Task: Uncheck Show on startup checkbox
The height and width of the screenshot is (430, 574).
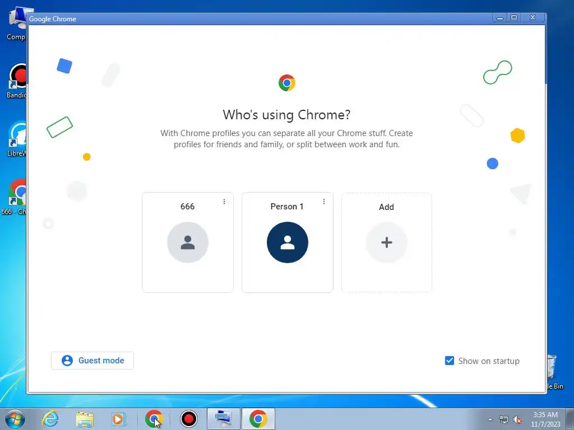Action: [x=450, y=361]
